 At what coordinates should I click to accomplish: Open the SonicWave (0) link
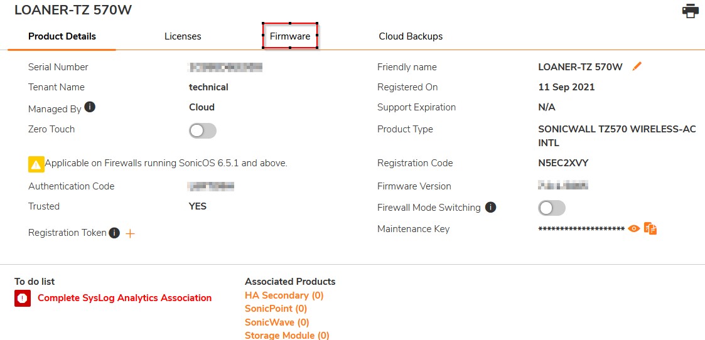click(277, 322)
